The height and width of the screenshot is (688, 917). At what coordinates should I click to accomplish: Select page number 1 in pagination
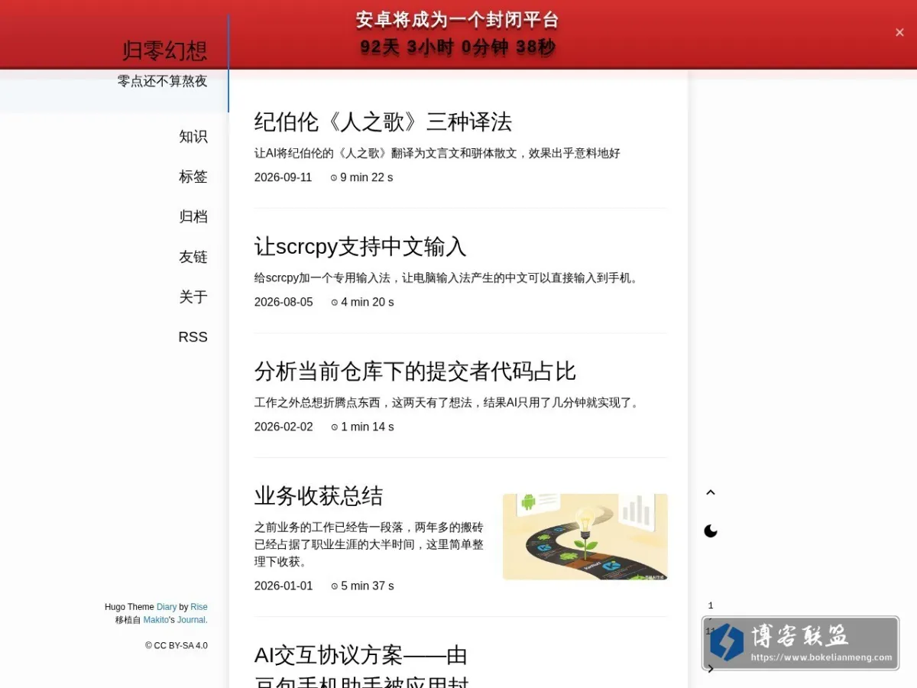(x=711, y=605)
